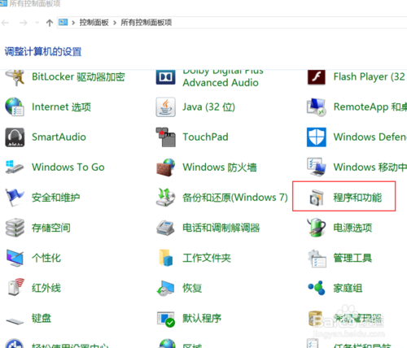Expand chevron after 控制面板 breadcrumb
The image size is (407, 348).
[115, 23]
